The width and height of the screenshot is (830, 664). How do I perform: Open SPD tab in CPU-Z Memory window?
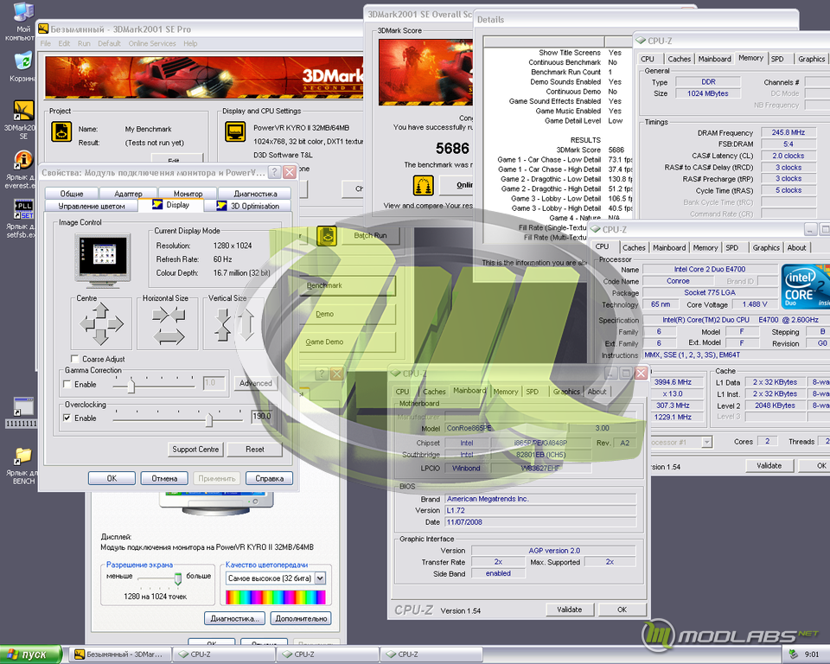coord(777,59)
